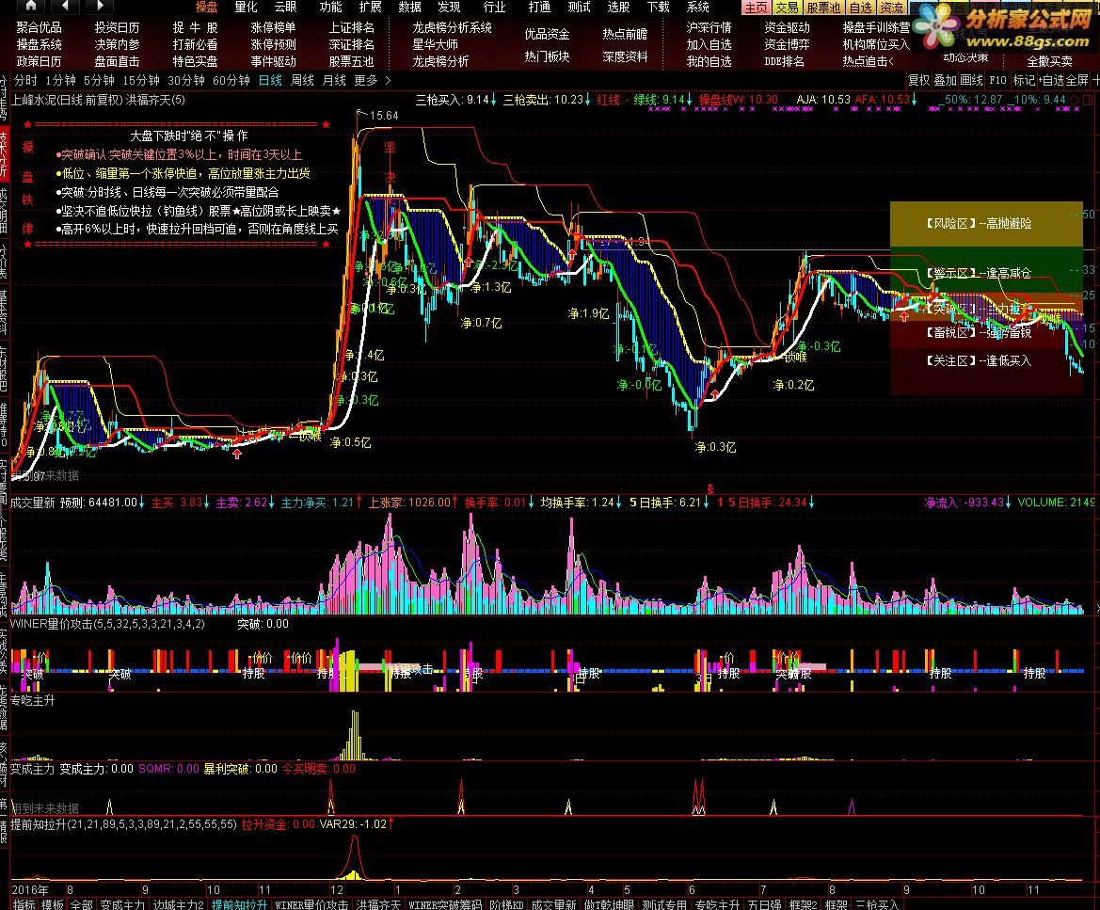1100x910 pixels.
Task: Click 复权 toolbar button
Action: pos(918,81)
